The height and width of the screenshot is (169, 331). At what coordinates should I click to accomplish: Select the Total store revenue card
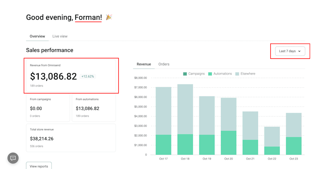[71, 138]
